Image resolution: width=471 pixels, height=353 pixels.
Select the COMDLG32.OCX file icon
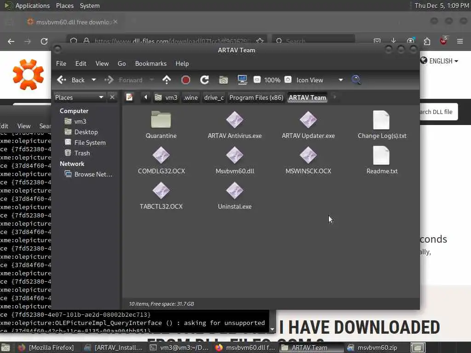point(161,155)
